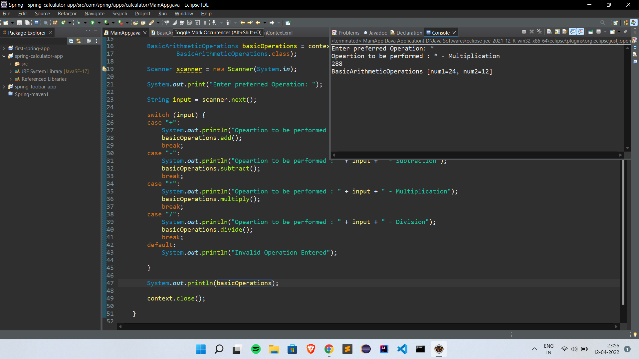Image resolution: width=639 pixels, height=359 pixels.
Task: Click the Save icon in the toolbar
Action: 19,23
